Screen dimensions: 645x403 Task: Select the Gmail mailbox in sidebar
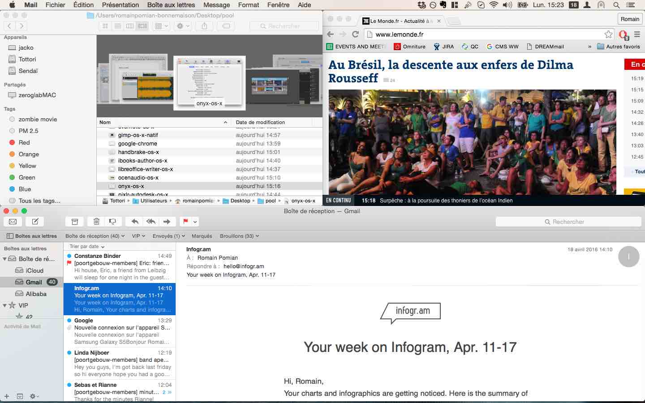click(32, 282)
